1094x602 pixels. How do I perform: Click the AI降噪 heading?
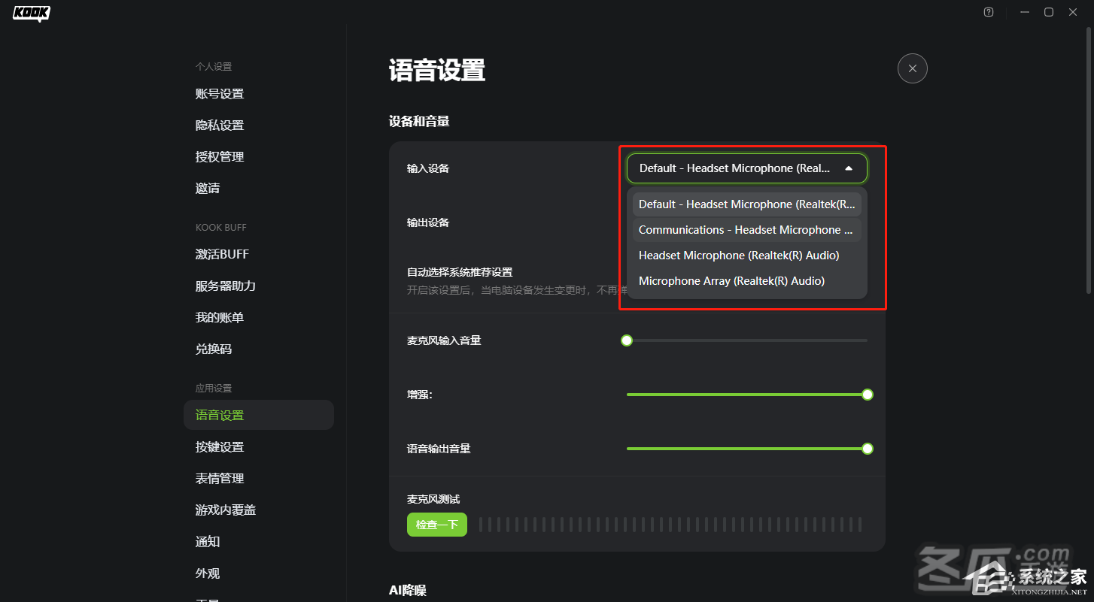pos(408,591)
